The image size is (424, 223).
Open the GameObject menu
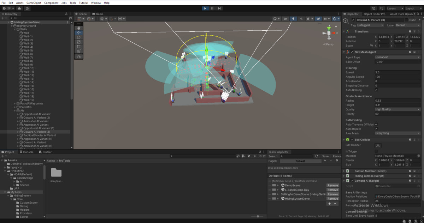[34, 2]
